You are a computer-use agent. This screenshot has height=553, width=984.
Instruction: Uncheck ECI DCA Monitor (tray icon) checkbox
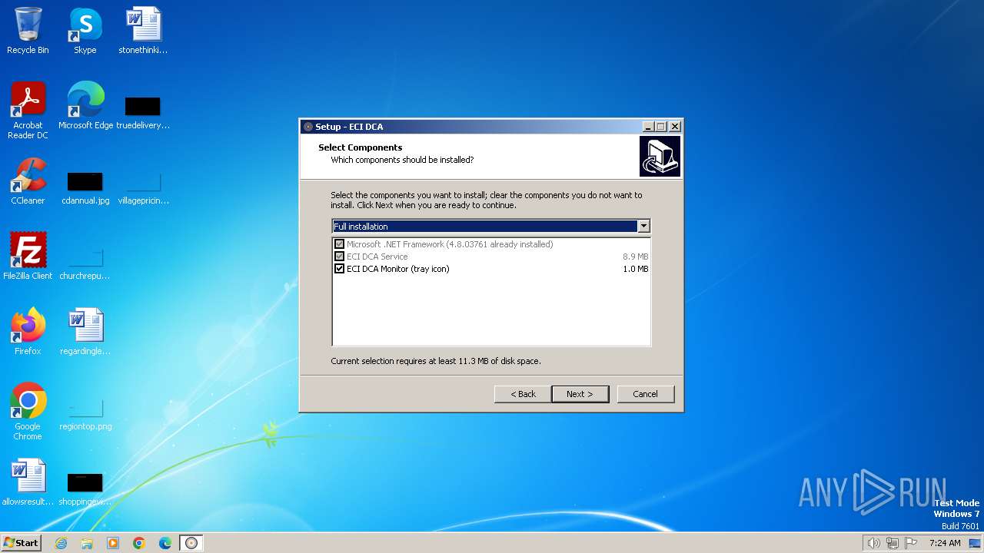pyautogui.click(x=339, y=269)
